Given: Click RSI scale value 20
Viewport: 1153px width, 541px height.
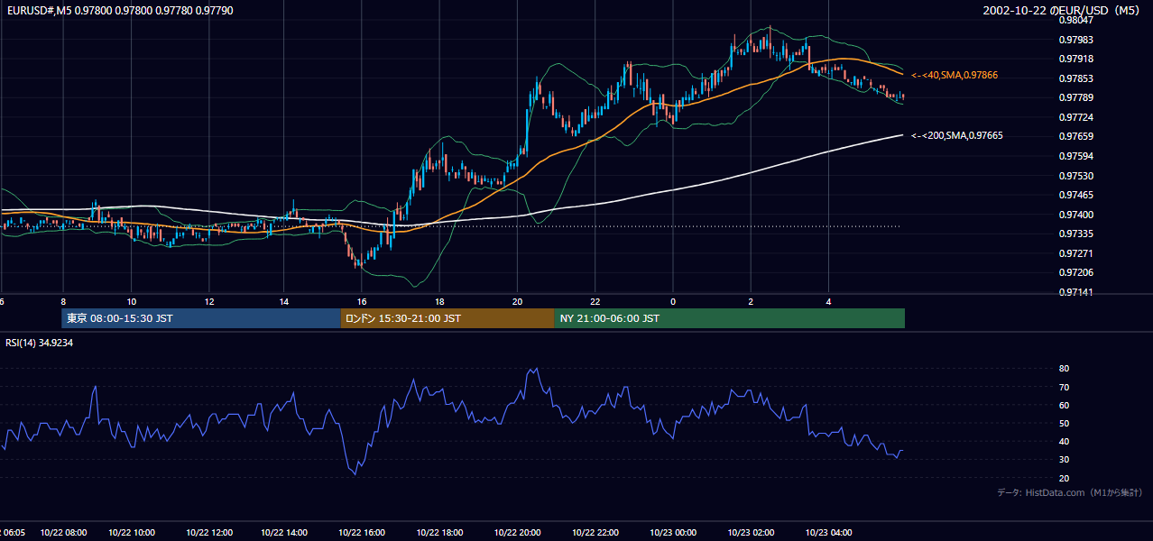Looking at the screenshot, I should (1064, 478).
